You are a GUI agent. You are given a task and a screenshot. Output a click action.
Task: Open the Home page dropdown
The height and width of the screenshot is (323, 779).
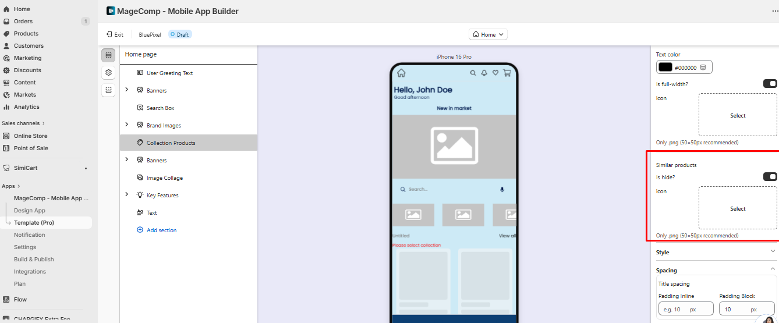click(x=488, y=34)
